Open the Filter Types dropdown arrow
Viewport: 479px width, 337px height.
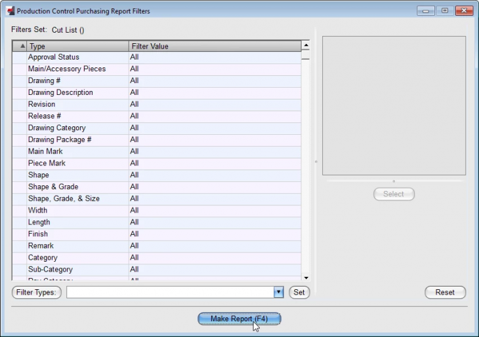click(x=278, y=293)
